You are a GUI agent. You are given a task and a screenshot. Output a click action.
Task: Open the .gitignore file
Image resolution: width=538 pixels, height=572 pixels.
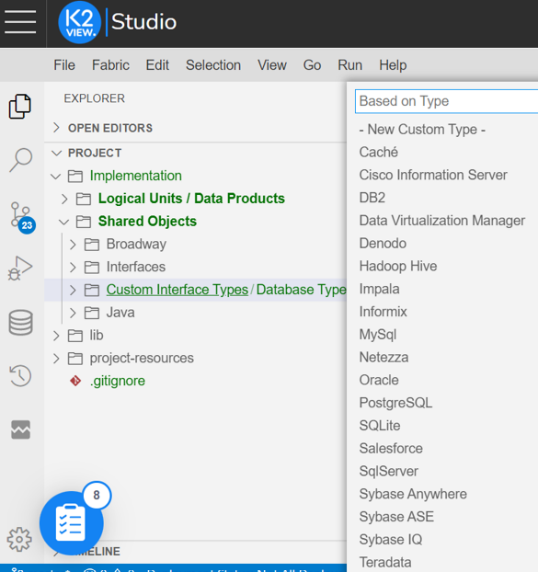pos(118,381)
